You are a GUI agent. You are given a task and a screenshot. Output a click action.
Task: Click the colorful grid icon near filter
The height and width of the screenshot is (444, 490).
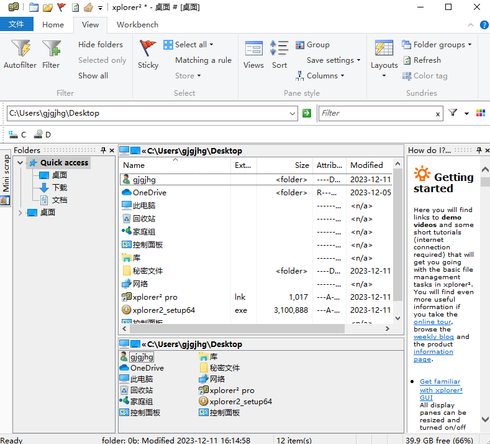pyautogui.click(x=480, y=113)
